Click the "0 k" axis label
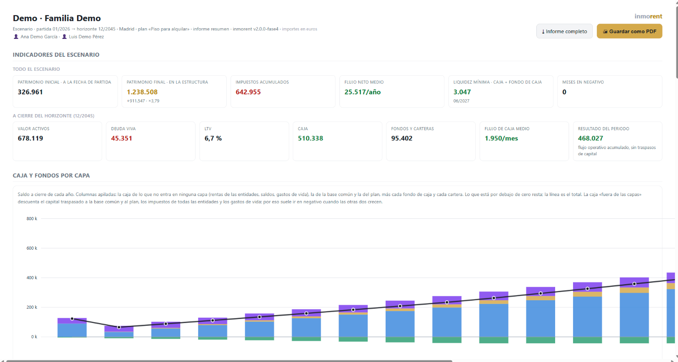The width and height of the screenshot is (678, 362). point(34,337)
